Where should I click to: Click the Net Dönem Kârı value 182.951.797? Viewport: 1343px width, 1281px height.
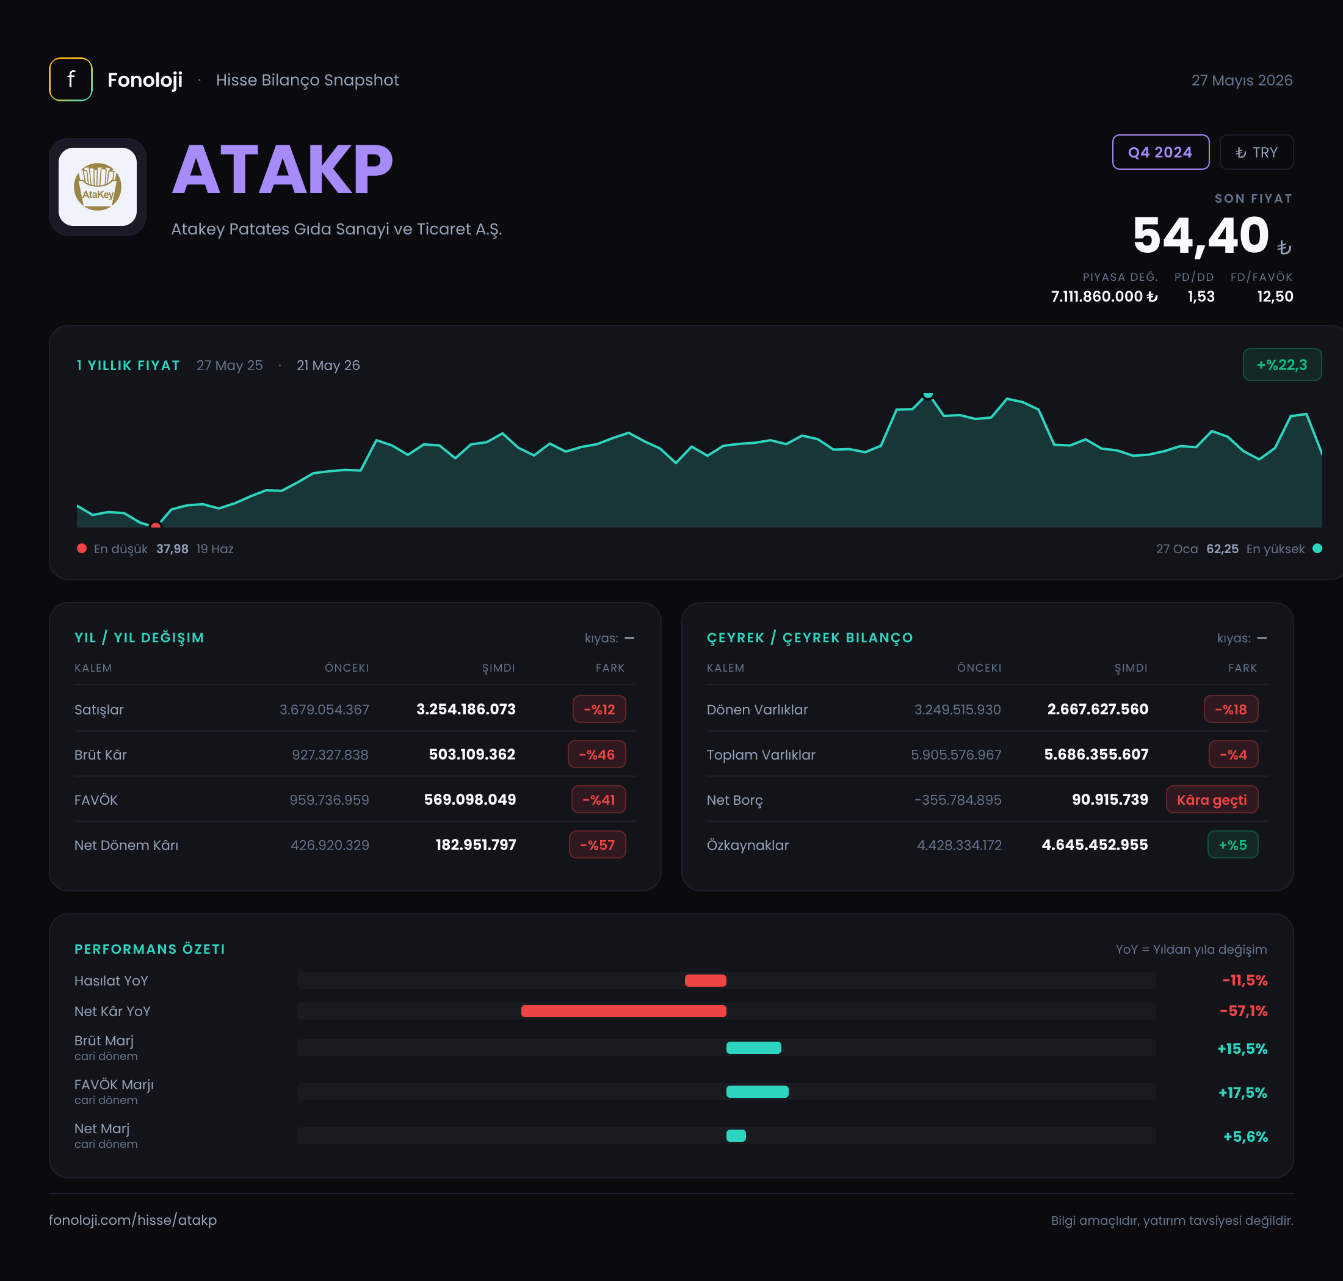click(475, 844)
